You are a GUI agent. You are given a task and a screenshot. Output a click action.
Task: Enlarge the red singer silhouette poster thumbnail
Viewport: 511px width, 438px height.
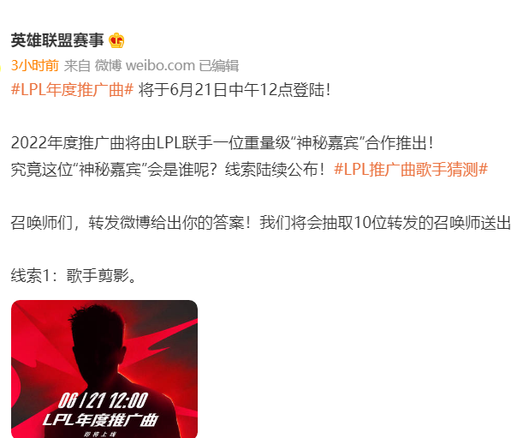tap(104, 369)
